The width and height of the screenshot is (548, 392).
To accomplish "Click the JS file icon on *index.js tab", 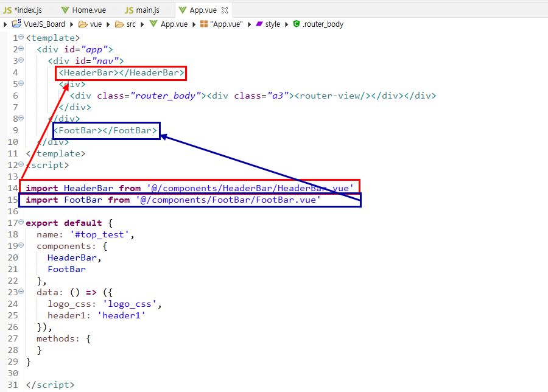I will tap(7, 10).
